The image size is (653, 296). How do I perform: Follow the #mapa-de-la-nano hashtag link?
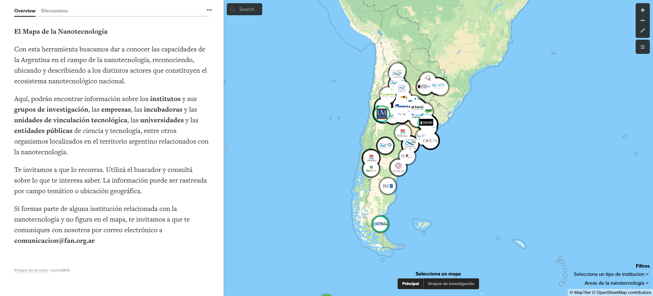tap(31, 270)
